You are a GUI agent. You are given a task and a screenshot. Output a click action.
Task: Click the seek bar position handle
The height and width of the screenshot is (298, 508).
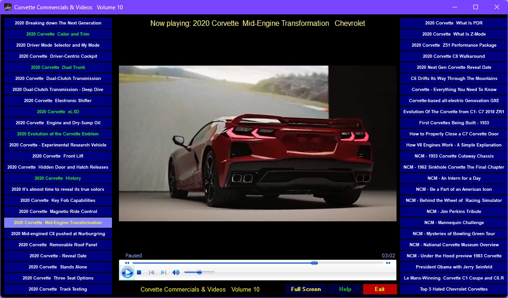(314, 263)
